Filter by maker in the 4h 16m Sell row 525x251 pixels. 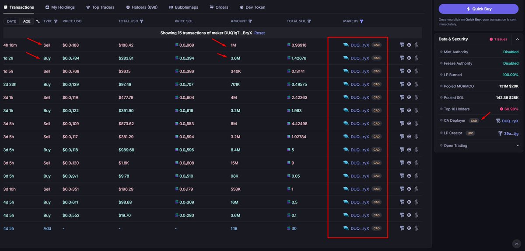click(402, 45)
